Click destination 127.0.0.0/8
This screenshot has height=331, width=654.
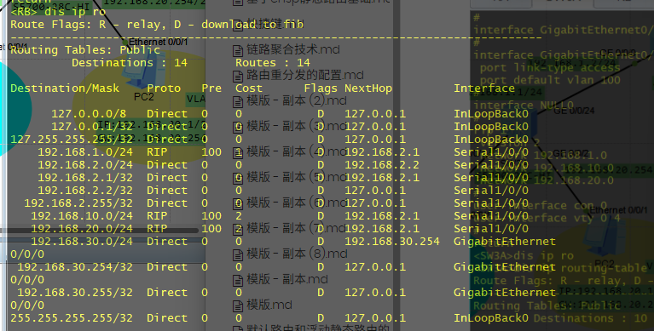click(x=89, y=114)
